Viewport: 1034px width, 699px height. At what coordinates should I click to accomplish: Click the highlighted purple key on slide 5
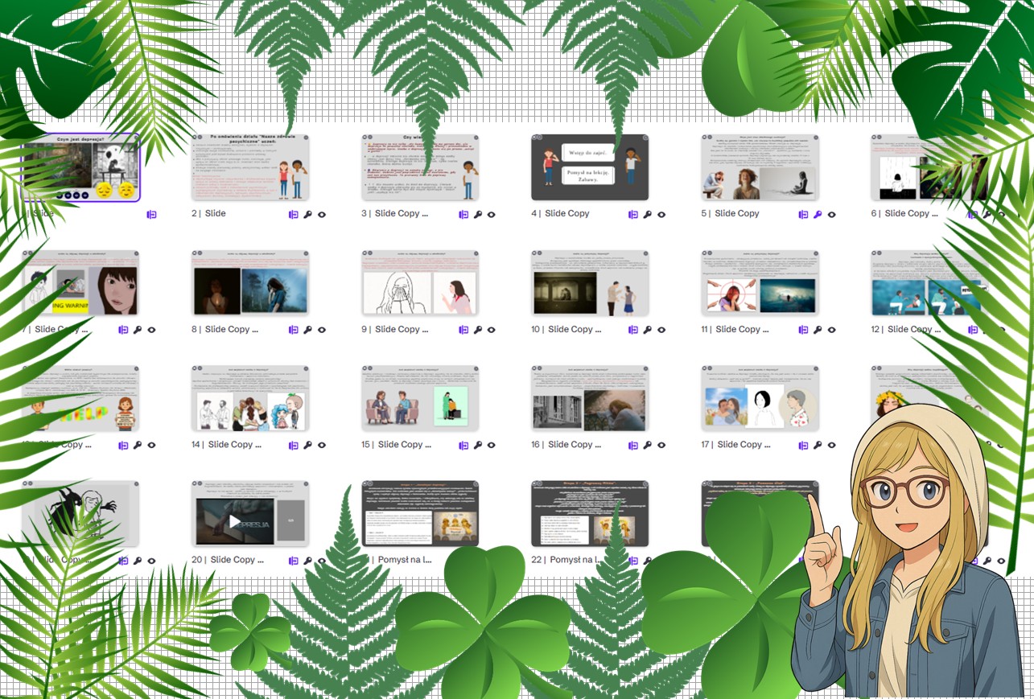pyautogui.click(x=818, y=215)
